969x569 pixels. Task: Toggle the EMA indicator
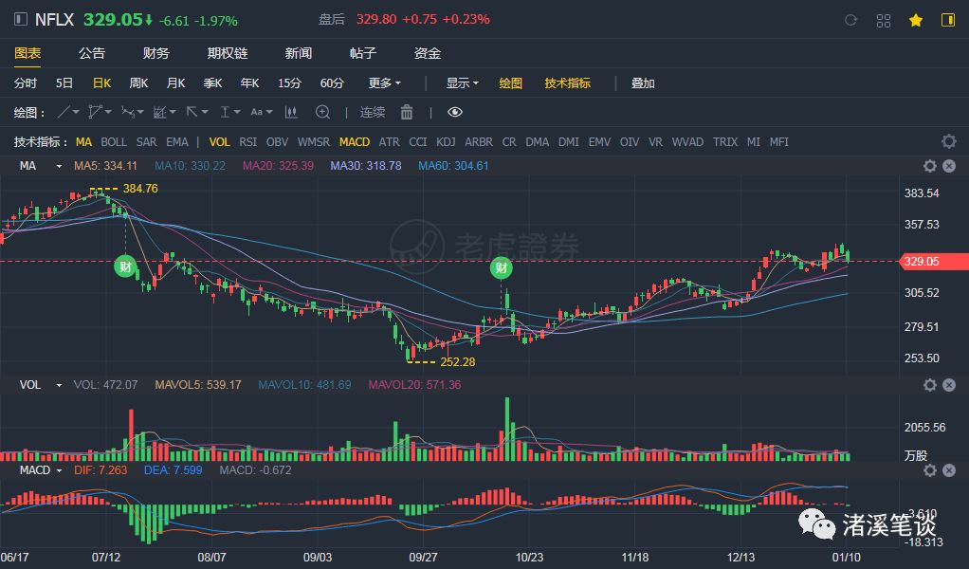click(x=176, y=142)
